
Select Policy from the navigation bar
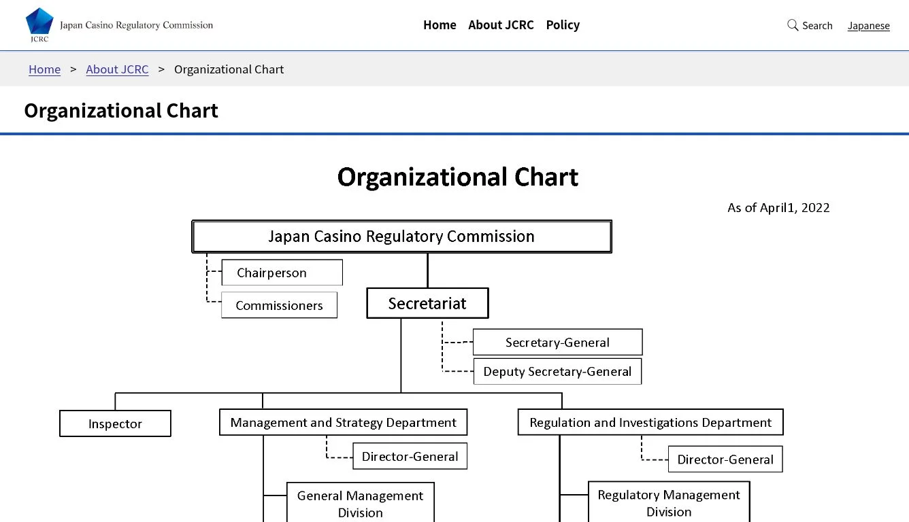[563, 25]
